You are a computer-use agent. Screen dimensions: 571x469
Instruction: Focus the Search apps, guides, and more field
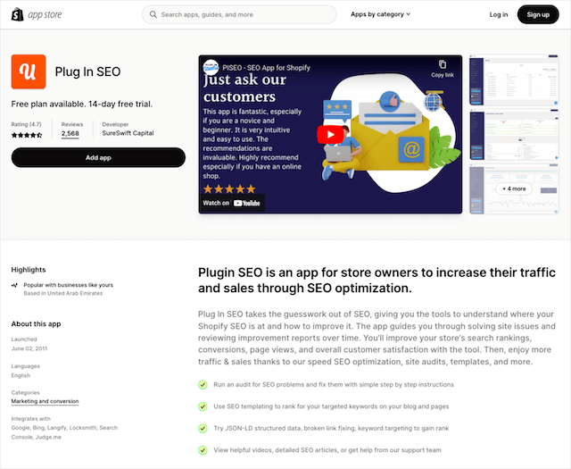pyautogui.click(x=239, y=14)
